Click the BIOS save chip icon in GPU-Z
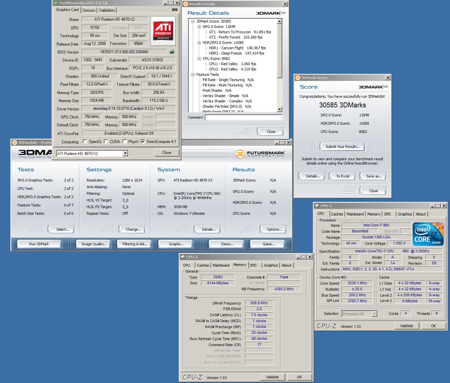Screen dimensions: 450x383 (x=172, y=52)
